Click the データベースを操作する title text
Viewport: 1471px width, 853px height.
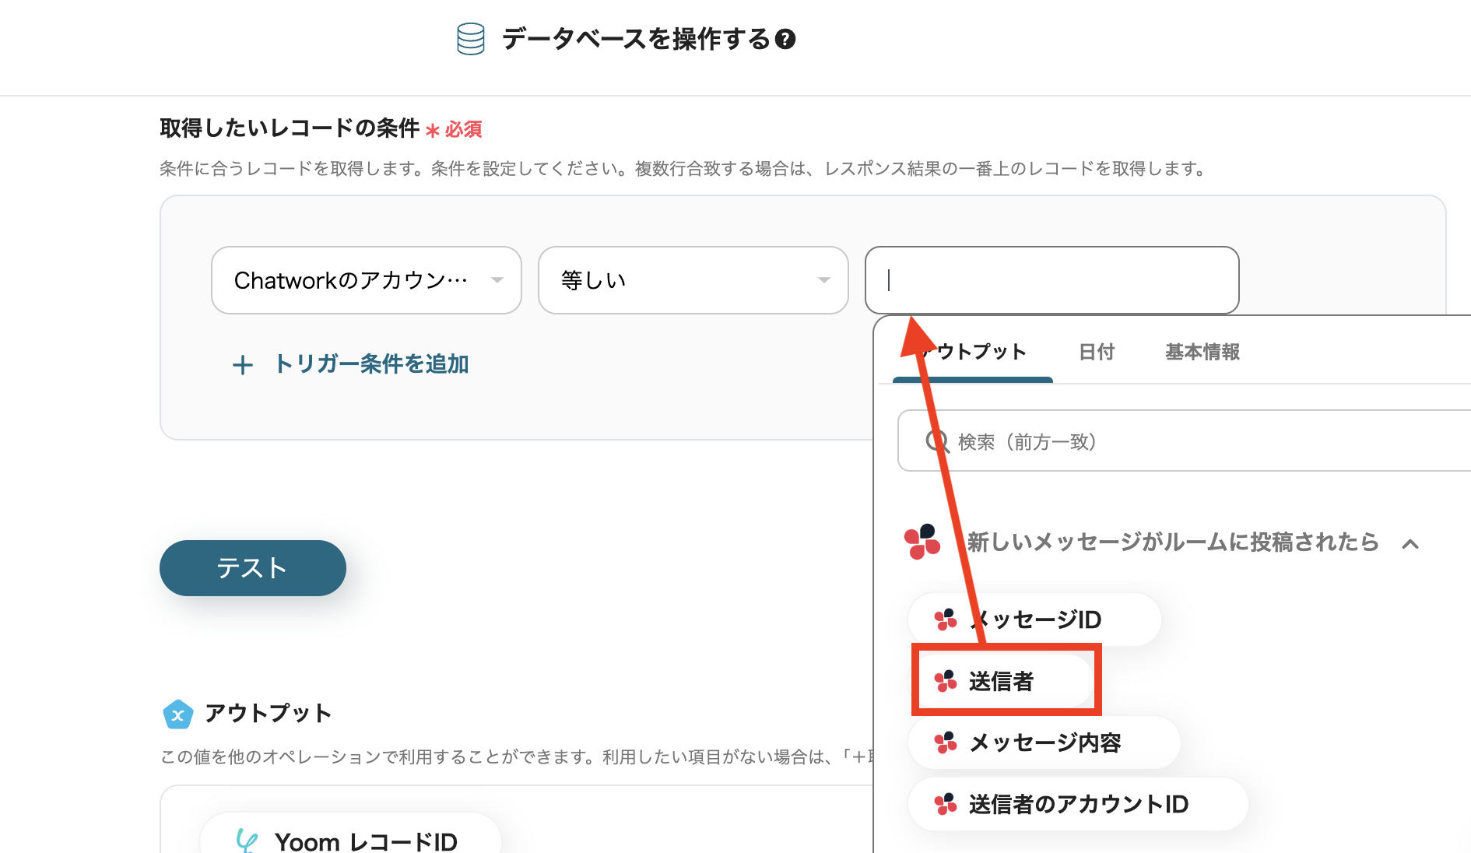click(636, 39)
